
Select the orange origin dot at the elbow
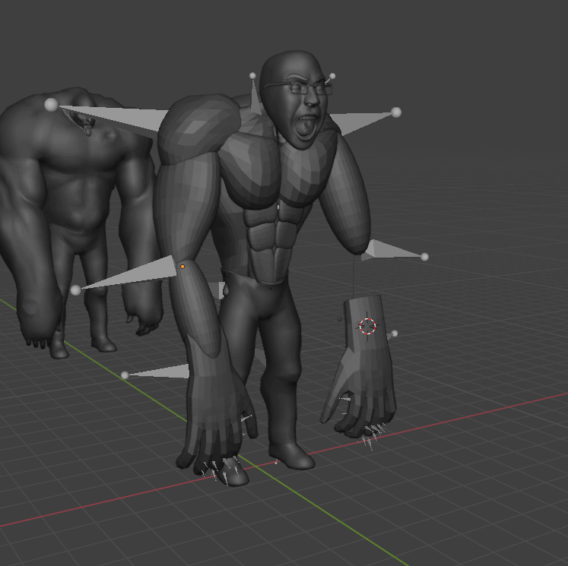coord(182,266)
